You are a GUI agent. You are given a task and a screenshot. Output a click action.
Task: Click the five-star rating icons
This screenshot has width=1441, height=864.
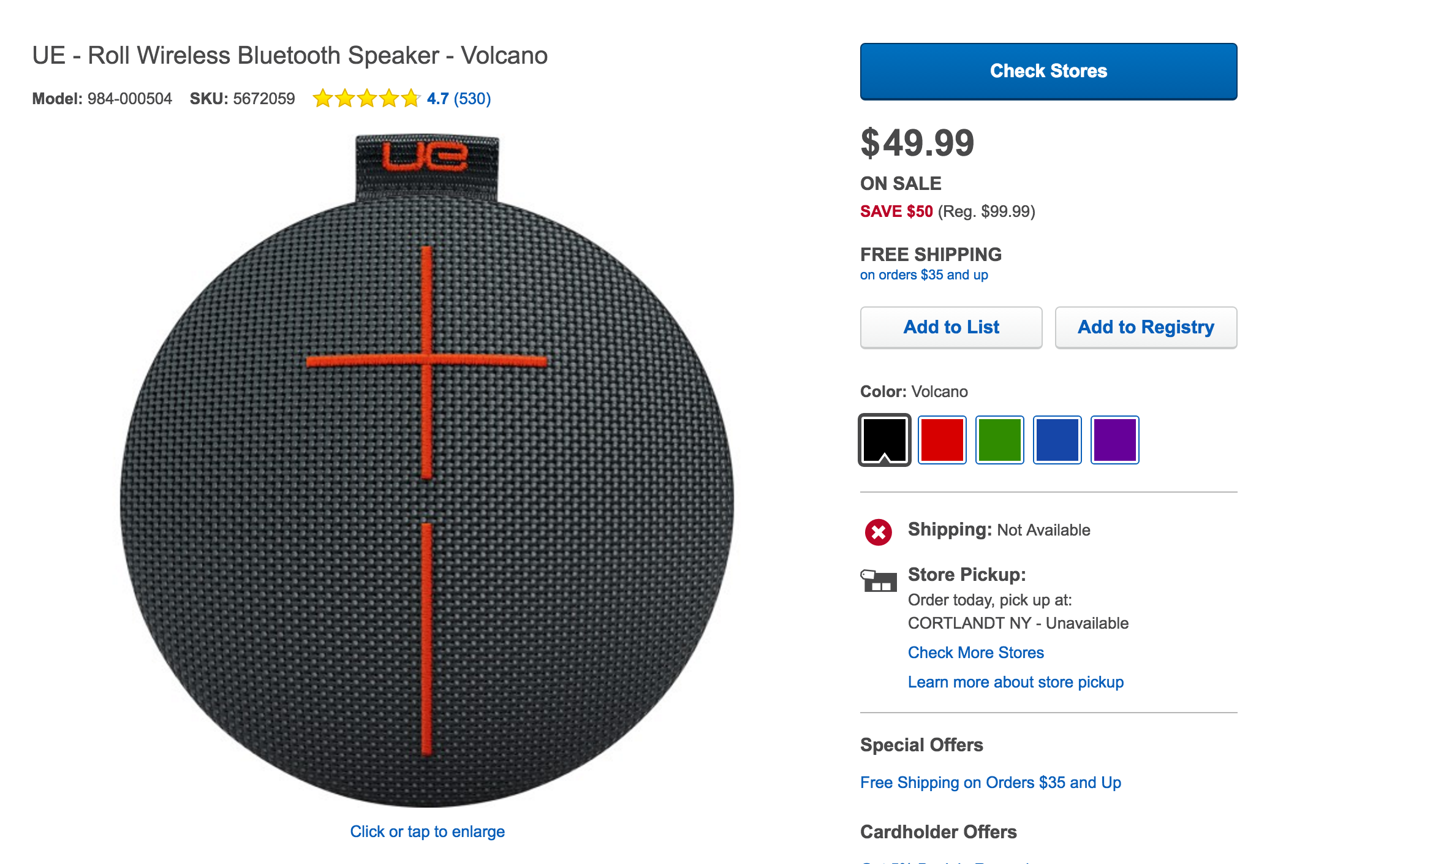point(366,99)
